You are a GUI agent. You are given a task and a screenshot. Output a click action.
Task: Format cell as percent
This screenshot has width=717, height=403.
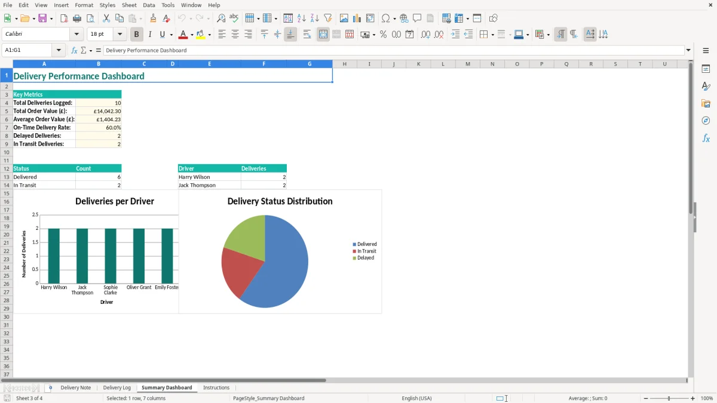tap(383, 35)
